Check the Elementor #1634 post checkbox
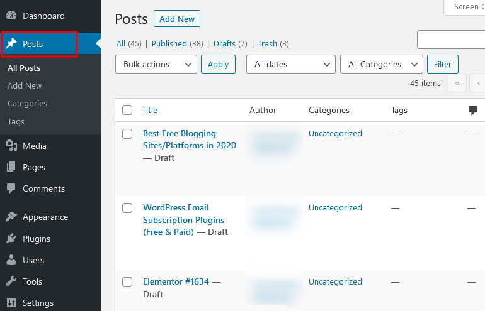Viewport: 485px width, 311px height. [x=127, y=282]
